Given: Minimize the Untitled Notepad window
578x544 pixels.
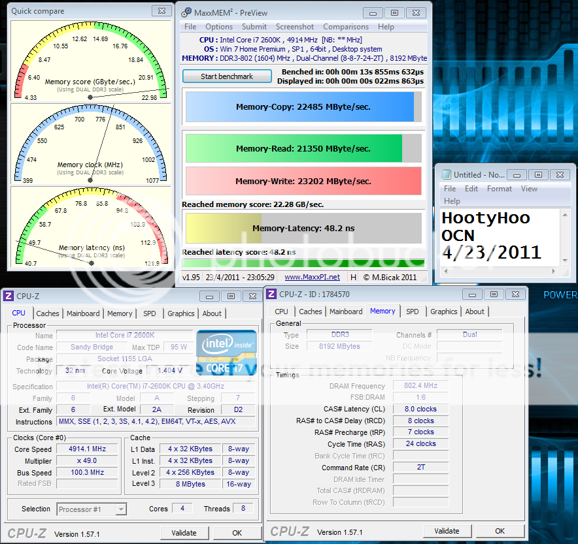Looking at the screenshot, I should 517,175.
